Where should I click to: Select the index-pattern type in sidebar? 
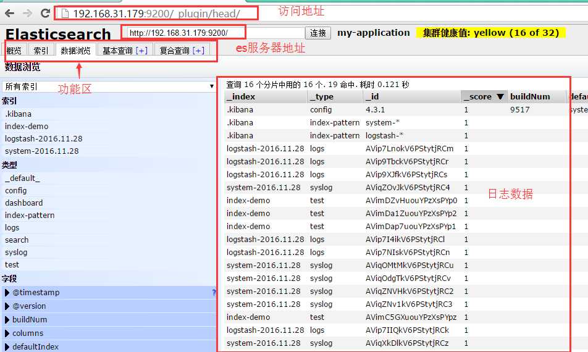tap(30, 215)
